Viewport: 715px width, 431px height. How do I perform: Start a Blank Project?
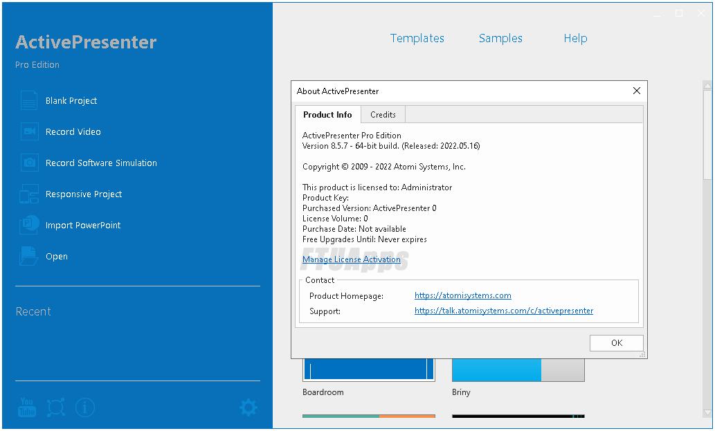coord(71,101)
